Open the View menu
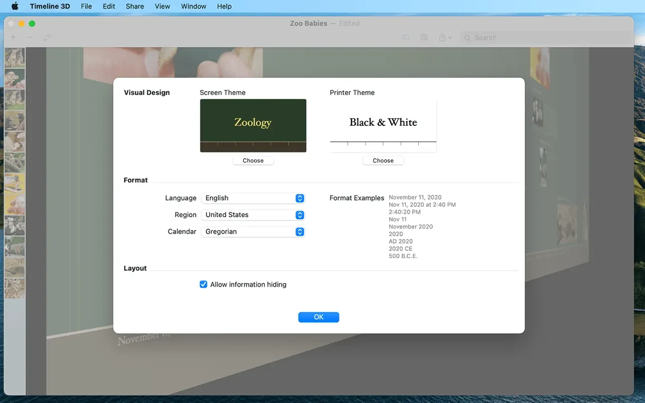This screenshot has width=645, height=403. click(162, 7)
